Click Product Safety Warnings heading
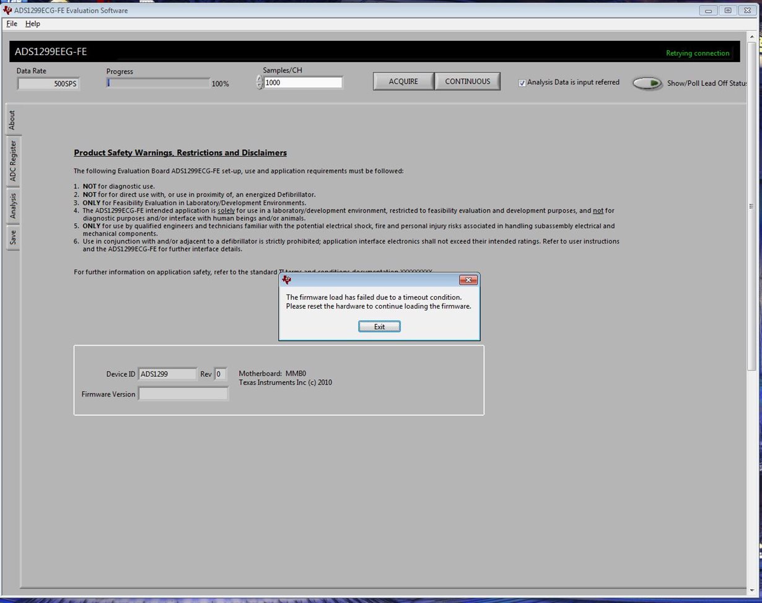The height and width of the screenshot is (603, 762). (x=180, y=152)
